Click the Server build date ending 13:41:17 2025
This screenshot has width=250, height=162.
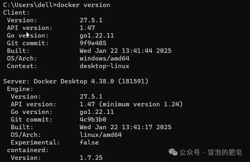tap(125, 127)
